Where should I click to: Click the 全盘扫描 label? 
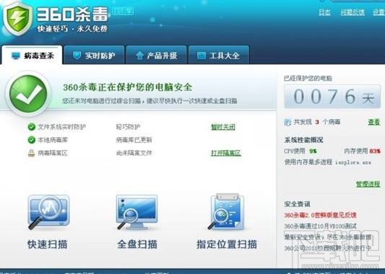click(137, 244)
